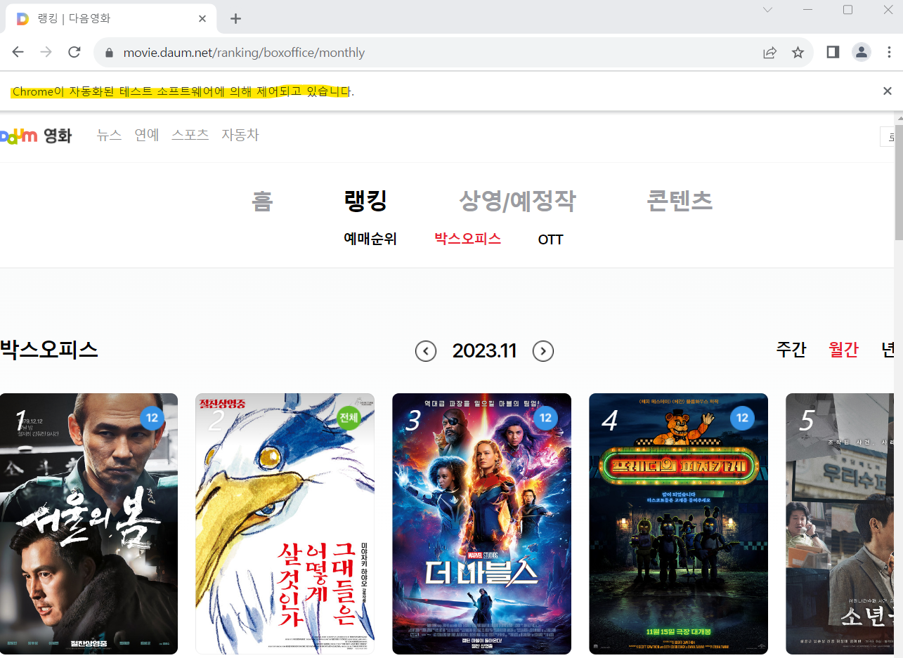Screen dimensions: 903x658
Task: Open the 스포츠 link in header
Action: point(190,135)
